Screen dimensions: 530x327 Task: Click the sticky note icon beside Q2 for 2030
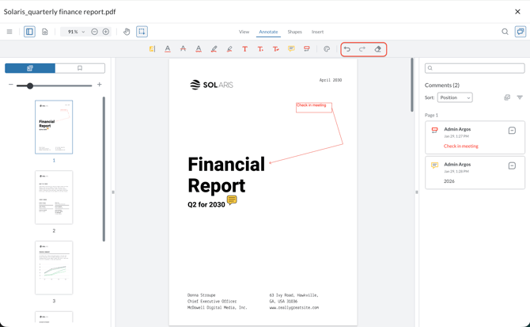pyautogui.click(x=232, y=200)
